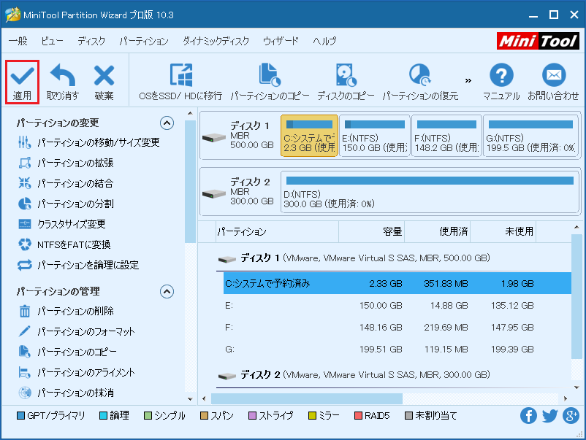Select the G: 199.51 GB list row
Image resolution: width=586 pixels, height=440 pixels.
point(397,350)
